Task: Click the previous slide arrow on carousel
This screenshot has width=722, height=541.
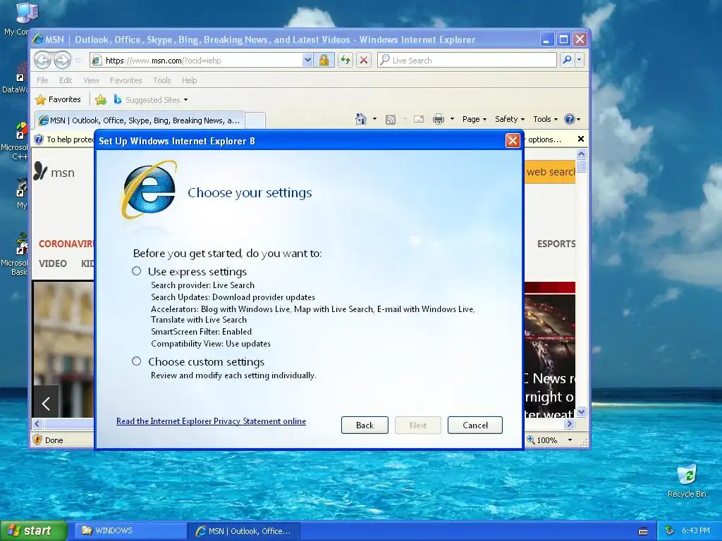Action: tap(46, 404)
